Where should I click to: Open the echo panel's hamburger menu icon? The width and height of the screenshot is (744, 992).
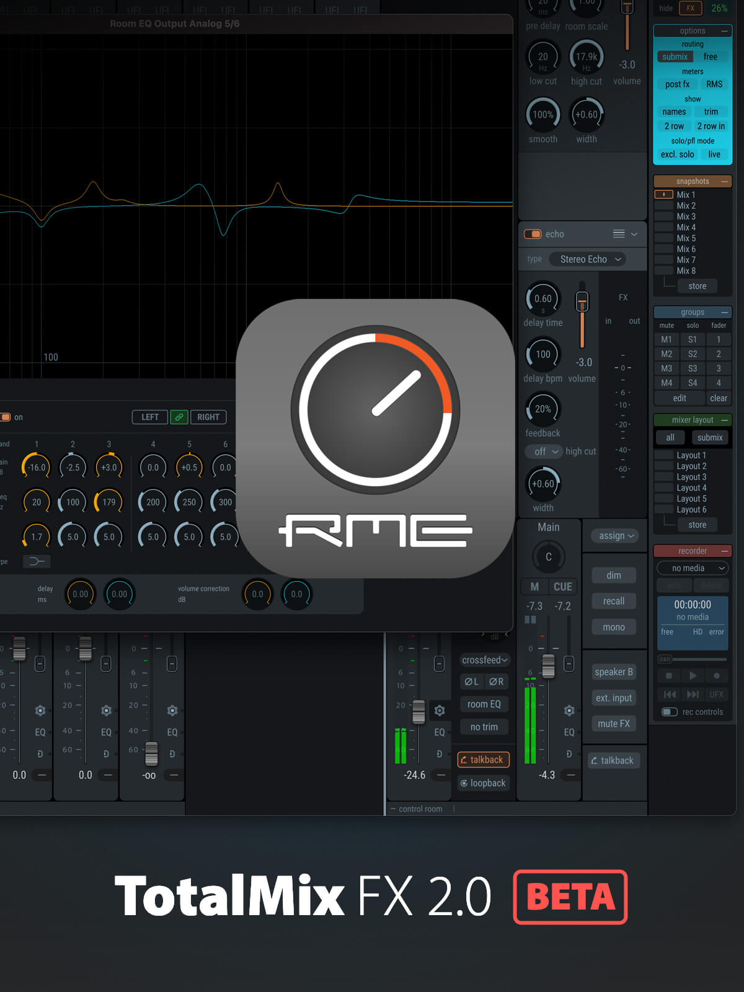tap(619, 234)
